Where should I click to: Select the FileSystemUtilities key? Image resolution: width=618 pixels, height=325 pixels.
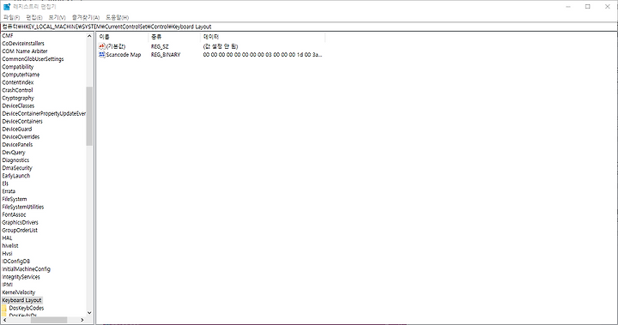point(23,207)
